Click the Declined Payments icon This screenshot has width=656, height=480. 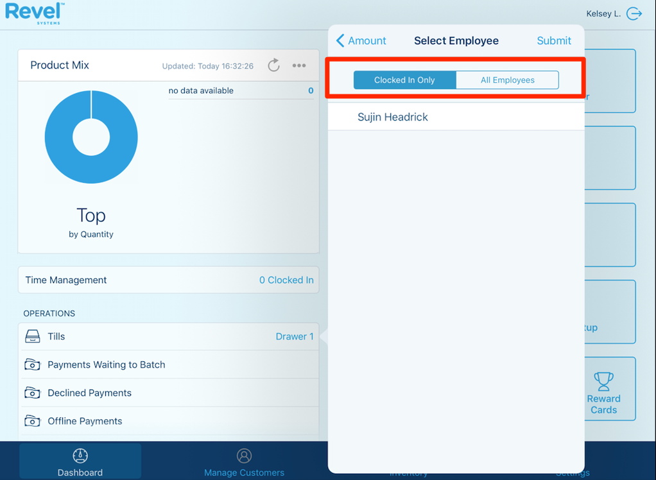click(32, 393)
